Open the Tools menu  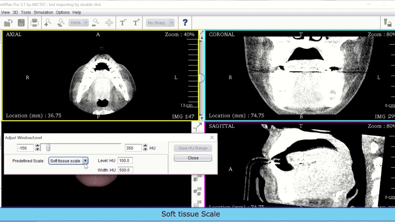click(x=26, y=12)
